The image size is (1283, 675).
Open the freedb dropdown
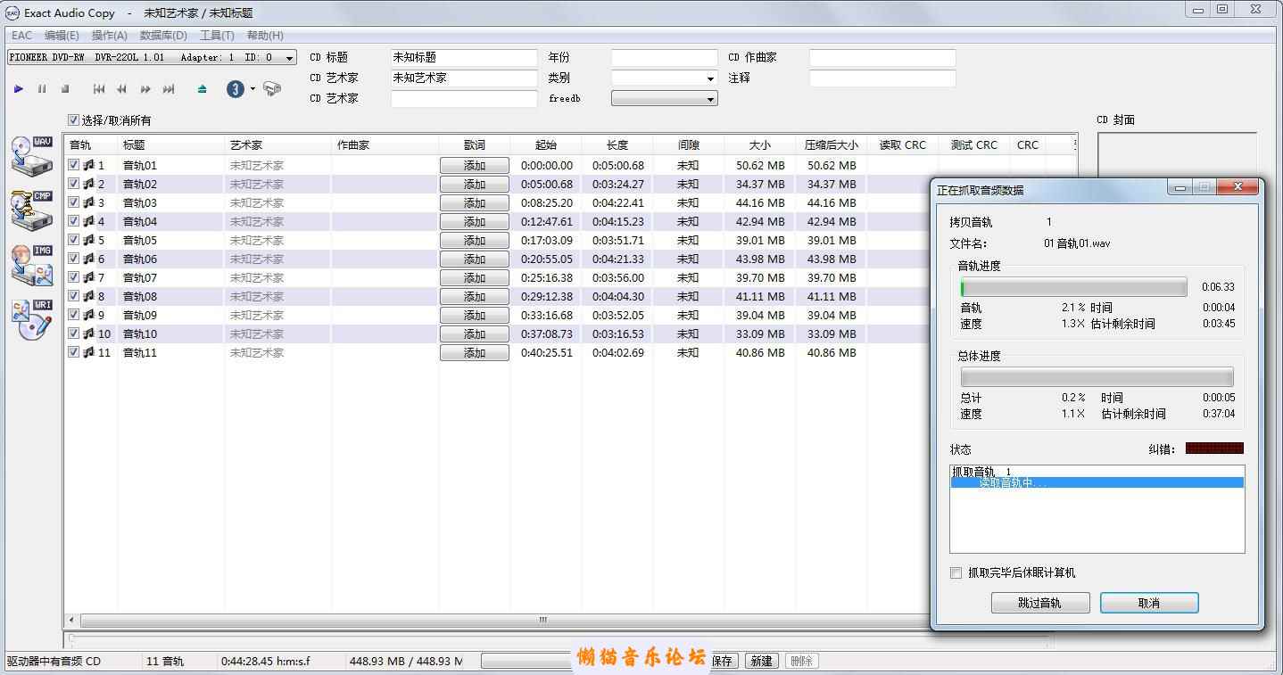click(664, 99)
